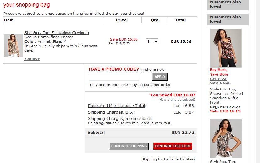Screen dimensions: 260x163
Task: Click the Style&co. Cowlneck top product thumbnail
Action: click(x=13, y=46)
